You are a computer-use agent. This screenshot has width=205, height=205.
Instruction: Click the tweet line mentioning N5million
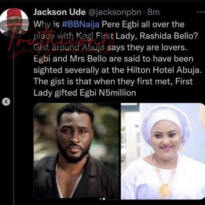pyautogui.click(x=85, y=93)
